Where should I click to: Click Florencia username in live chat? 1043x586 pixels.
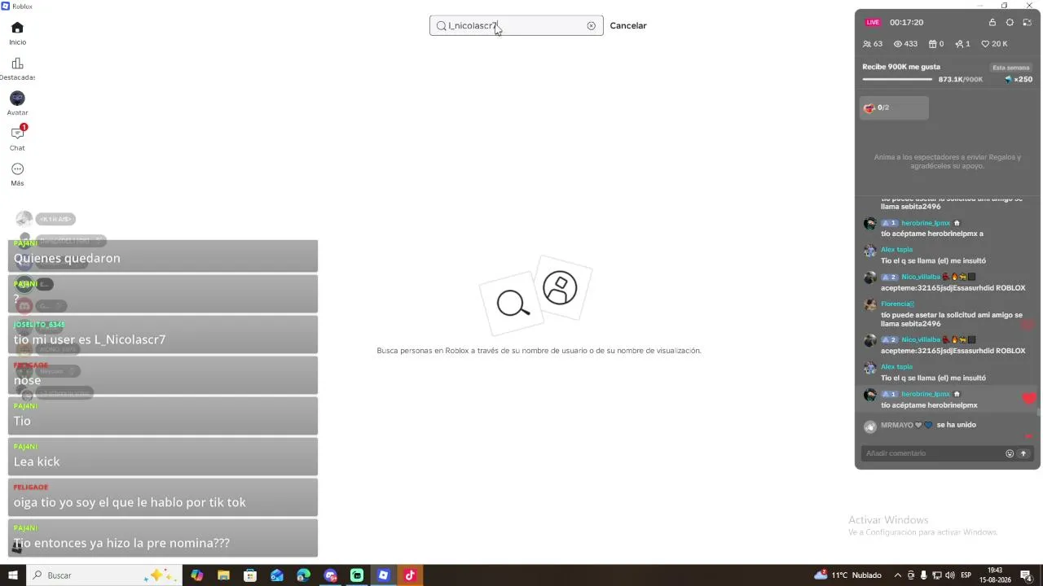[x=897, y=304]
